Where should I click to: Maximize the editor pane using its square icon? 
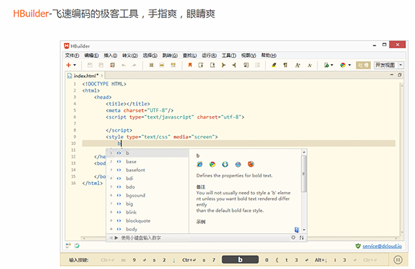[x=399, y=75]
